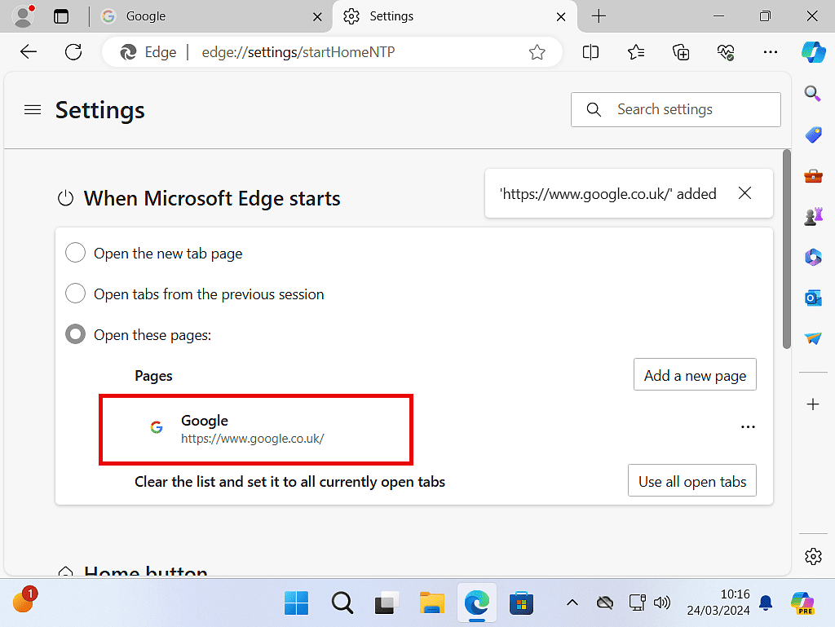Screen dimensions: 835x627
Task: Open the Collections icon
Action: click(x=681, y=52)
